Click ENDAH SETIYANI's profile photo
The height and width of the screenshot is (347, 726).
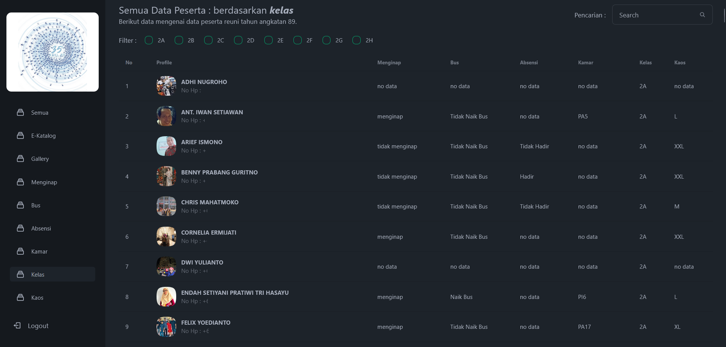click(166, 297)
